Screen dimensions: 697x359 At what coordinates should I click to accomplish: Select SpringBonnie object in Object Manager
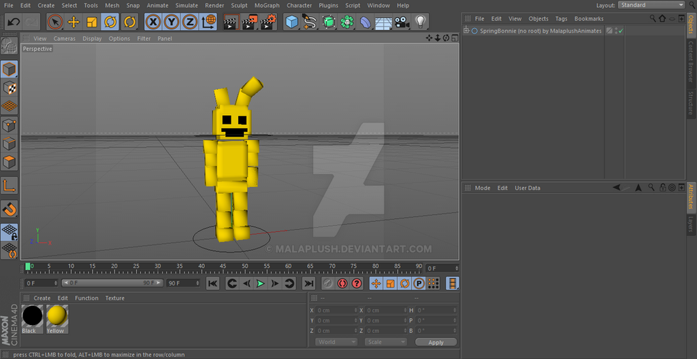(x=540, y=31)
